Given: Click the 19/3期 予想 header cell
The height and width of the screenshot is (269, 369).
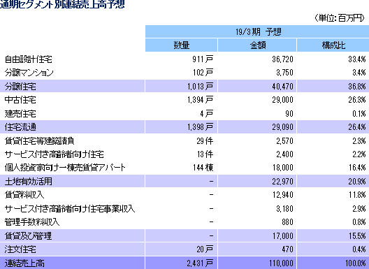Looking at the screenshot, I should click(257, 31).
